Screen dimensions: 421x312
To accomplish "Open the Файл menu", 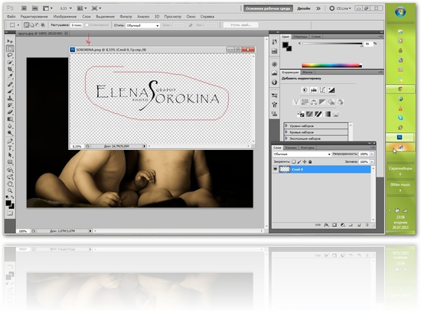I will pos(11,17).
